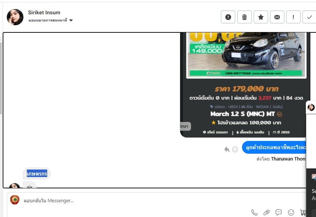Mark conversation unread via envelope icon

(277, 17)
